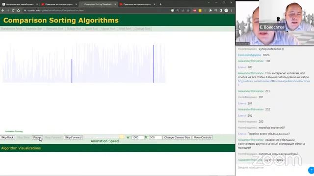This screenshot has width=314, height=176.
Task: Switch to the fourth YouTube tab
Action: tap(137, 4)
